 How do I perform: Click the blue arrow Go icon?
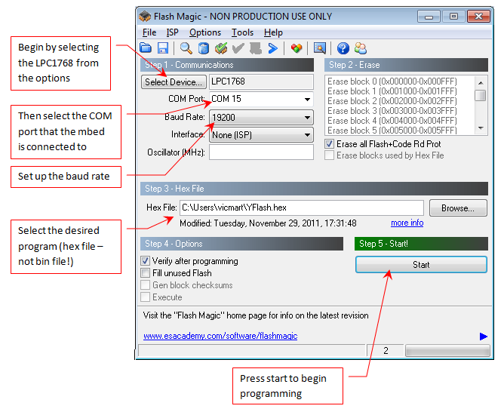tap(272, 49)
